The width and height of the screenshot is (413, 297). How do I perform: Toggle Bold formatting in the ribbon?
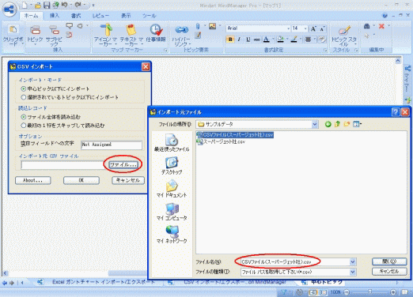pyautogui.click(x=230, y=39)
